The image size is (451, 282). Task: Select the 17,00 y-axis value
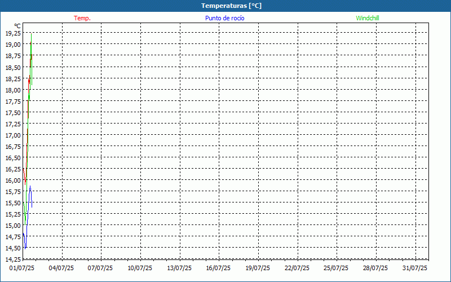coord(13,135)
